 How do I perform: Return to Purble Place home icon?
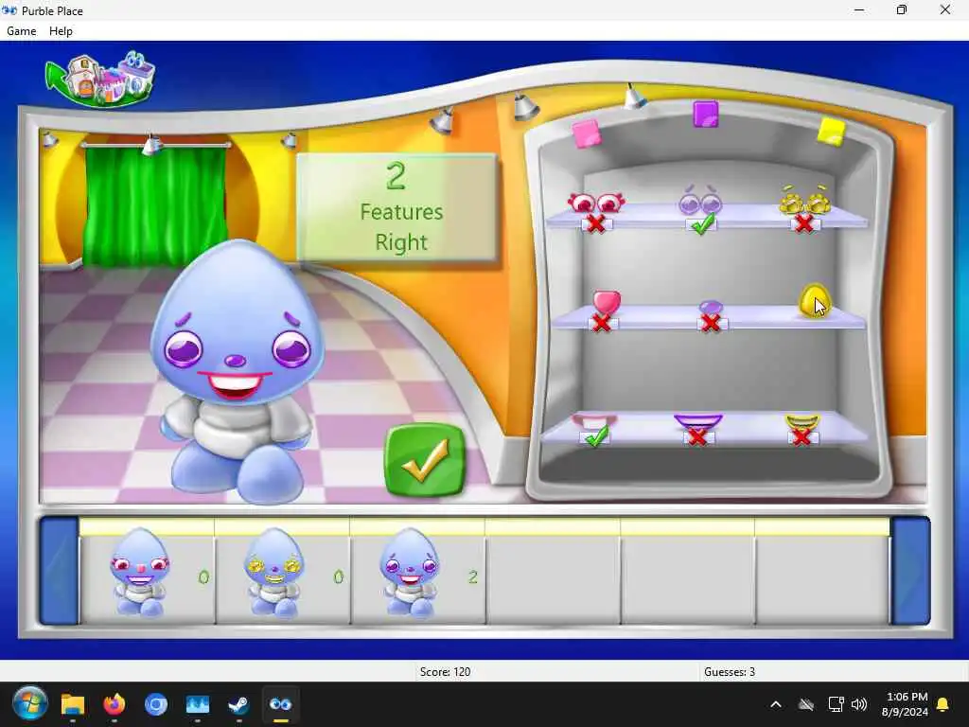(x=100, y=78)
